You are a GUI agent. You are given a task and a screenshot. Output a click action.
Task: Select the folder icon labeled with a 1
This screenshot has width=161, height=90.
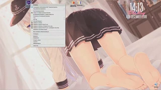[x=80, y=3]
